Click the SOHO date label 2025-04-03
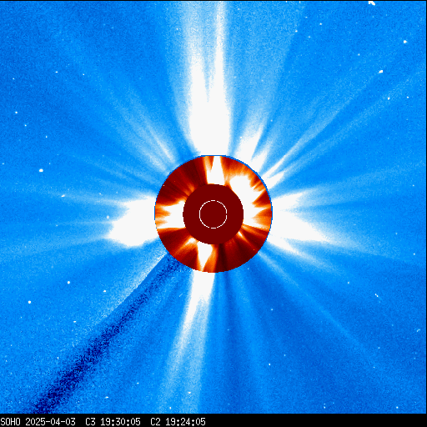The height and width of the screenshot is (427, 427). tap(50, 422)
